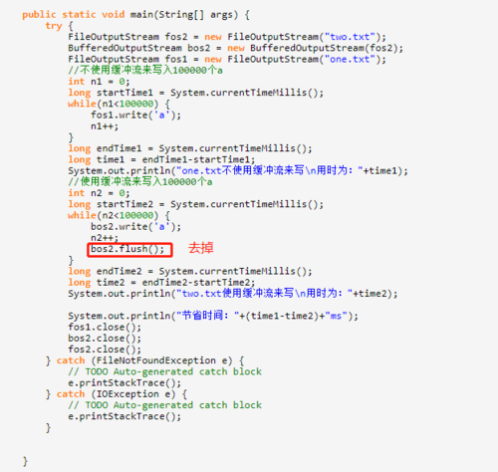Click the while(n2<100000) loop header
The width and height of the screenshot is (498, 472).
[119, 215]
